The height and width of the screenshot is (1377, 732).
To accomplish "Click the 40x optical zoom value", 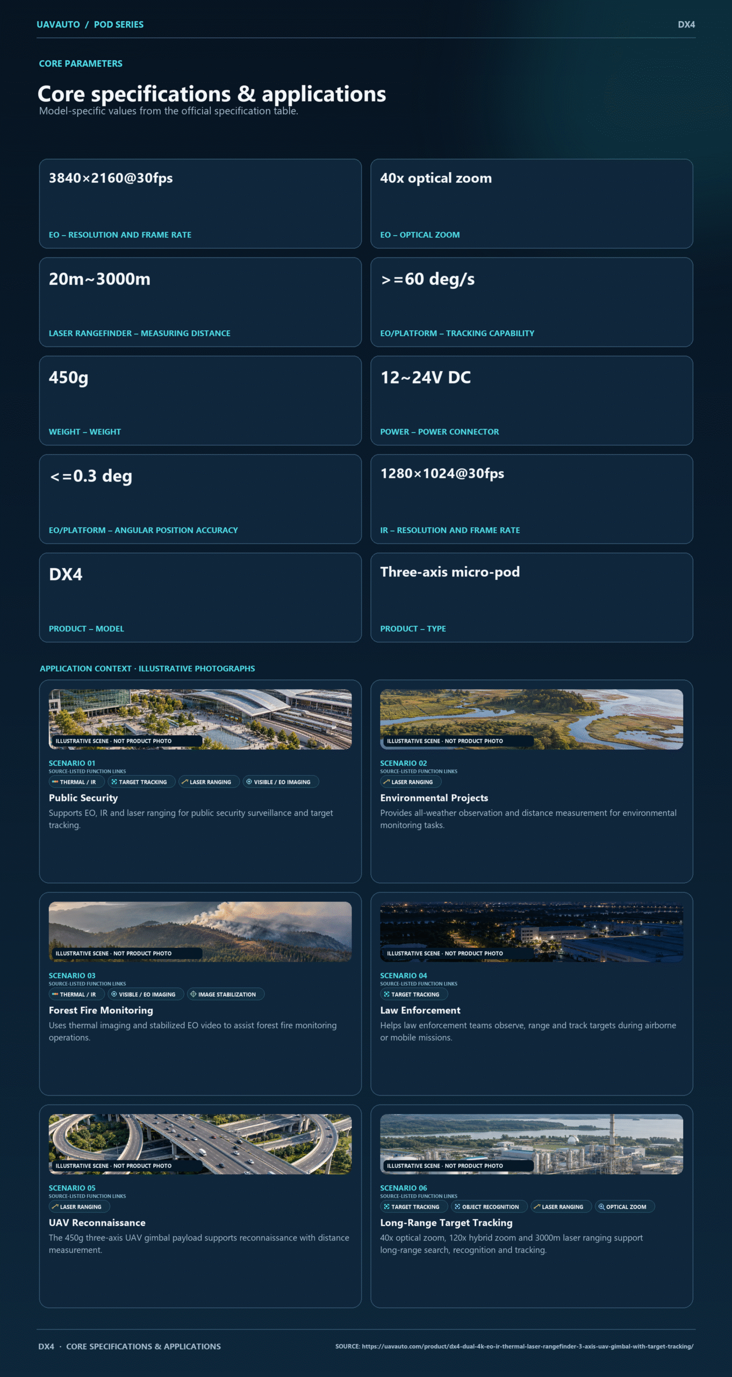I will (436, 178).
